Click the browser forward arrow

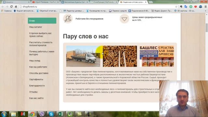click(7, 6)
